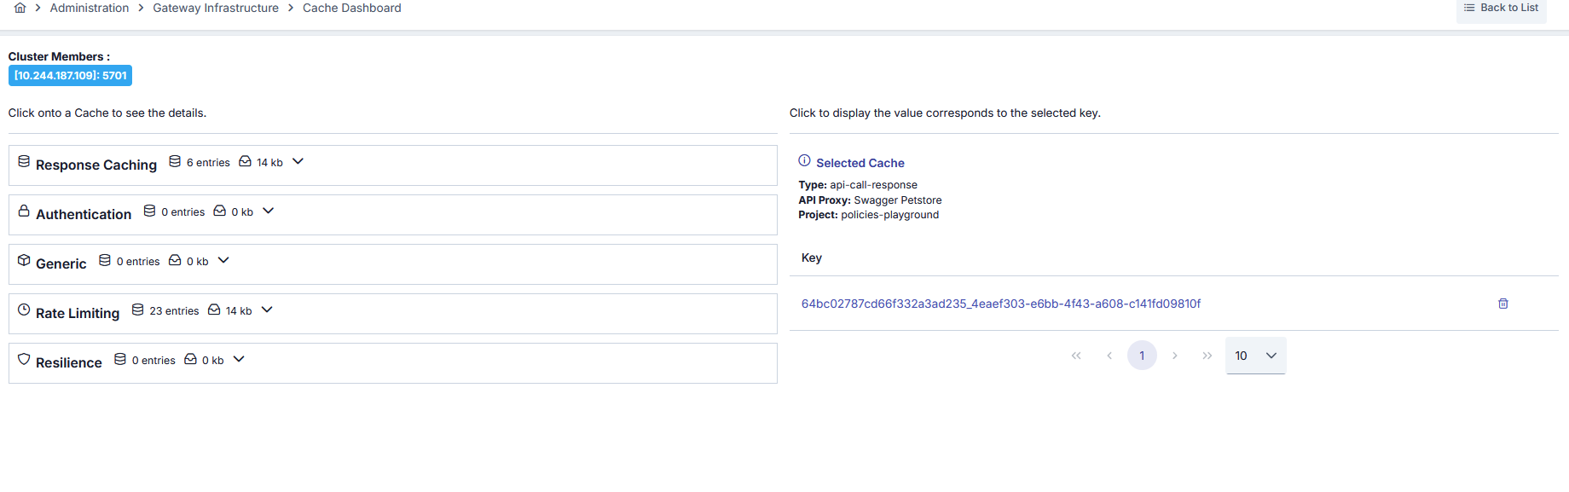Click the Key column header

pyautogui.click(x=812, y=258)
